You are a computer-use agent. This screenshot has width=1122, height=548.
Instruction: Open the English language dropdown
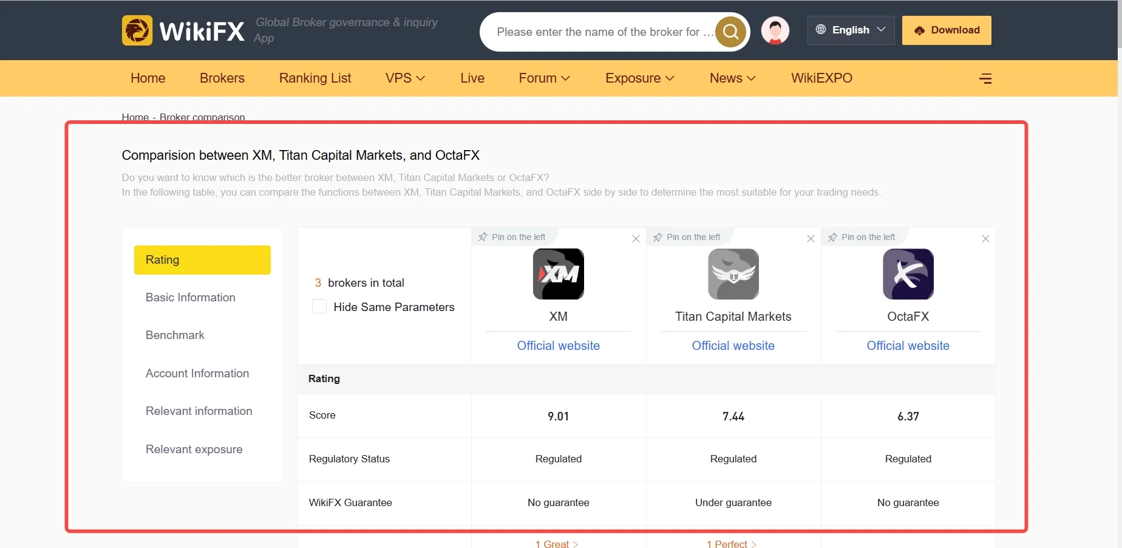pos(851,30)
